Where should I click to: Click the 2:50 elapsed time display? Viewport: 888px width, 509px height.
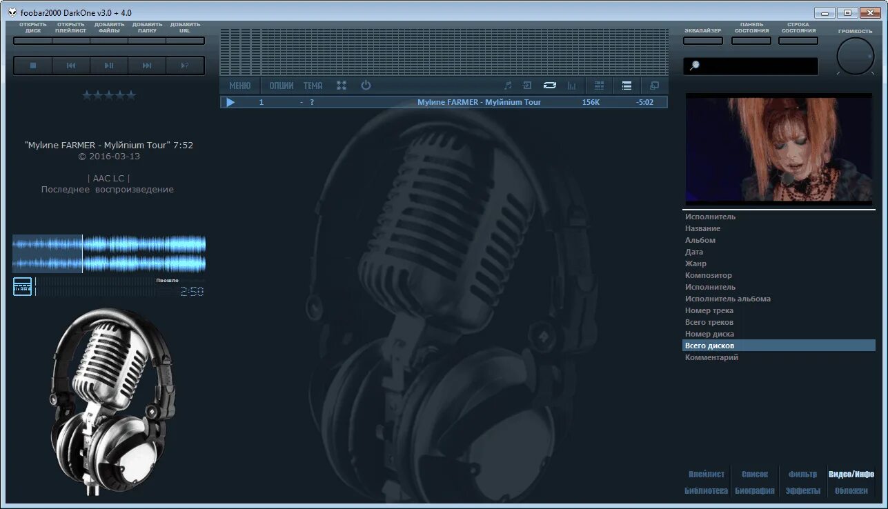click(x=192, y=292)
